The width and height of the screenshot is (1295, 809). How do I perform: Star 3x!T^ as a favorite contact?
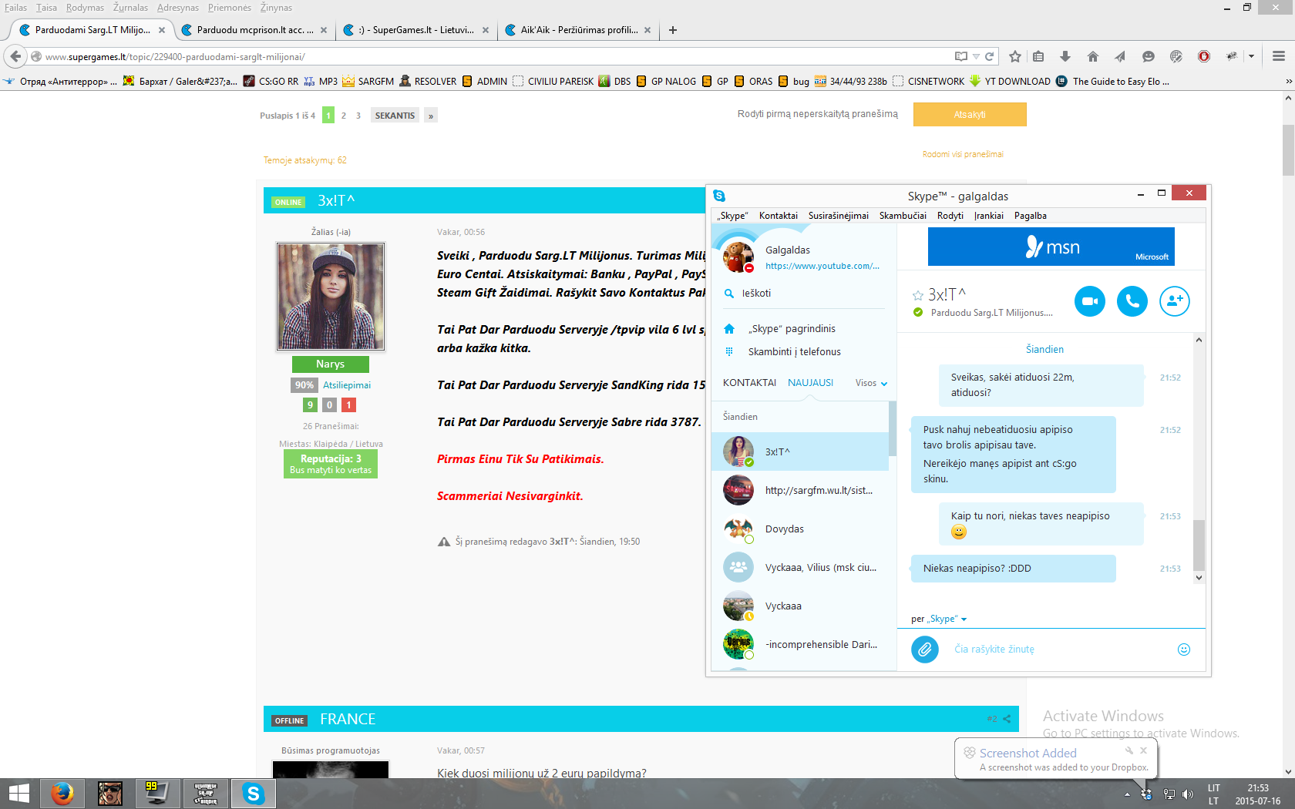[x=918, y=295]
